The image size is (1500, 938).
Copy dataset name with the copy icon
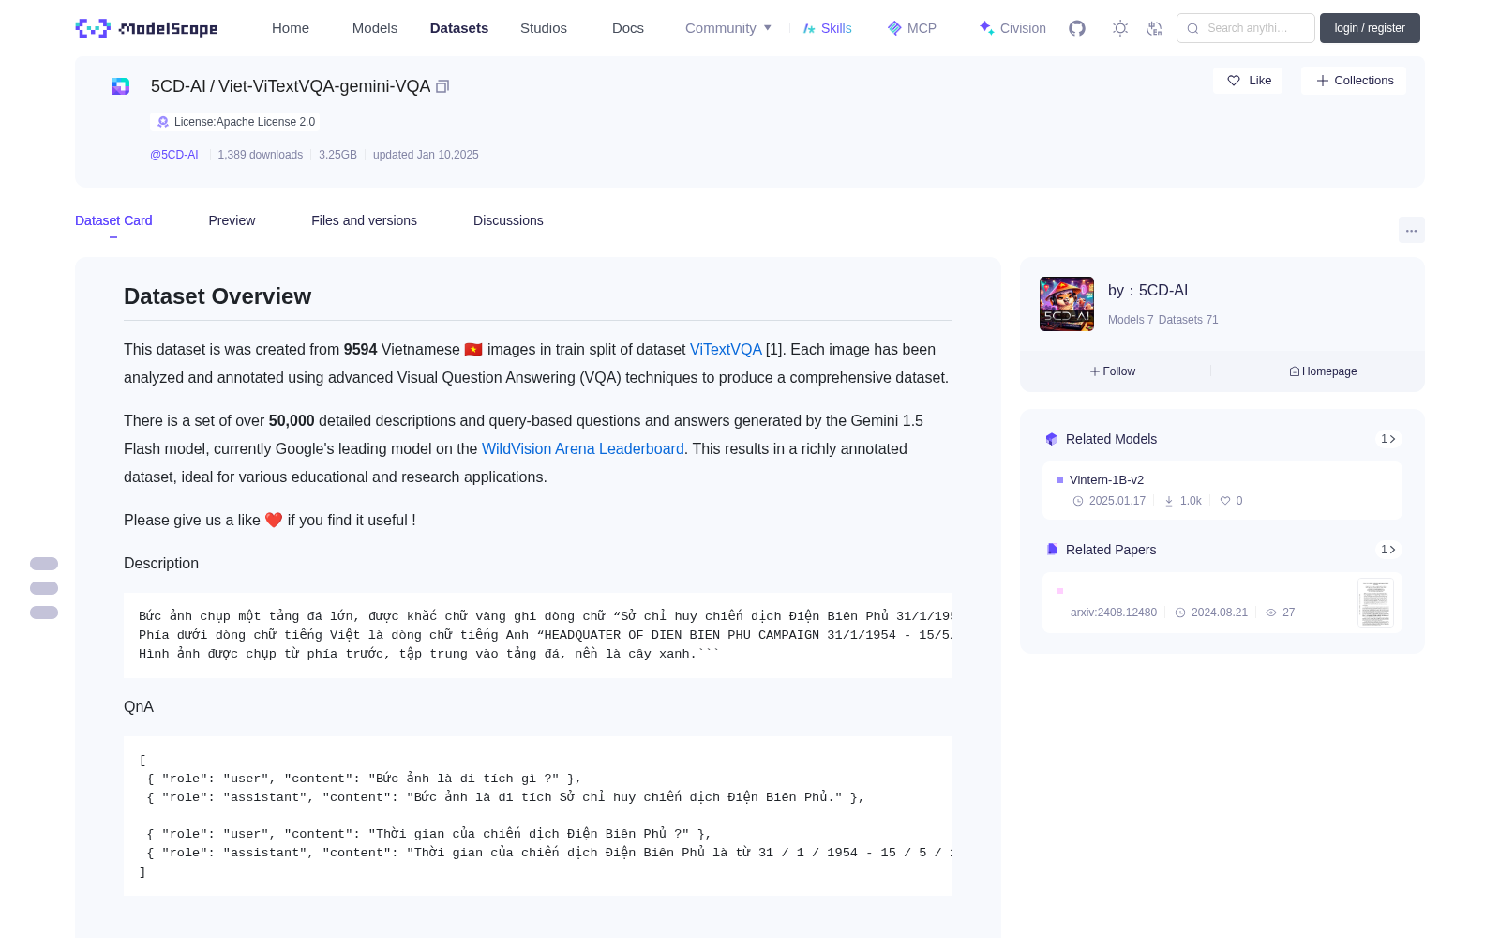tap(442, 86)
